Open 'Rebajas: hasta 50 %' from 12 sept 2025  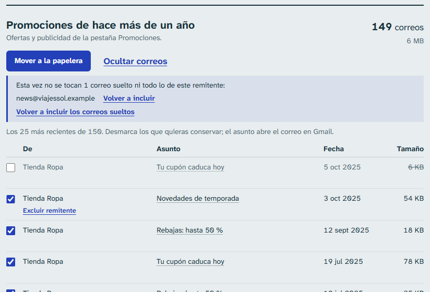(189, 230)
